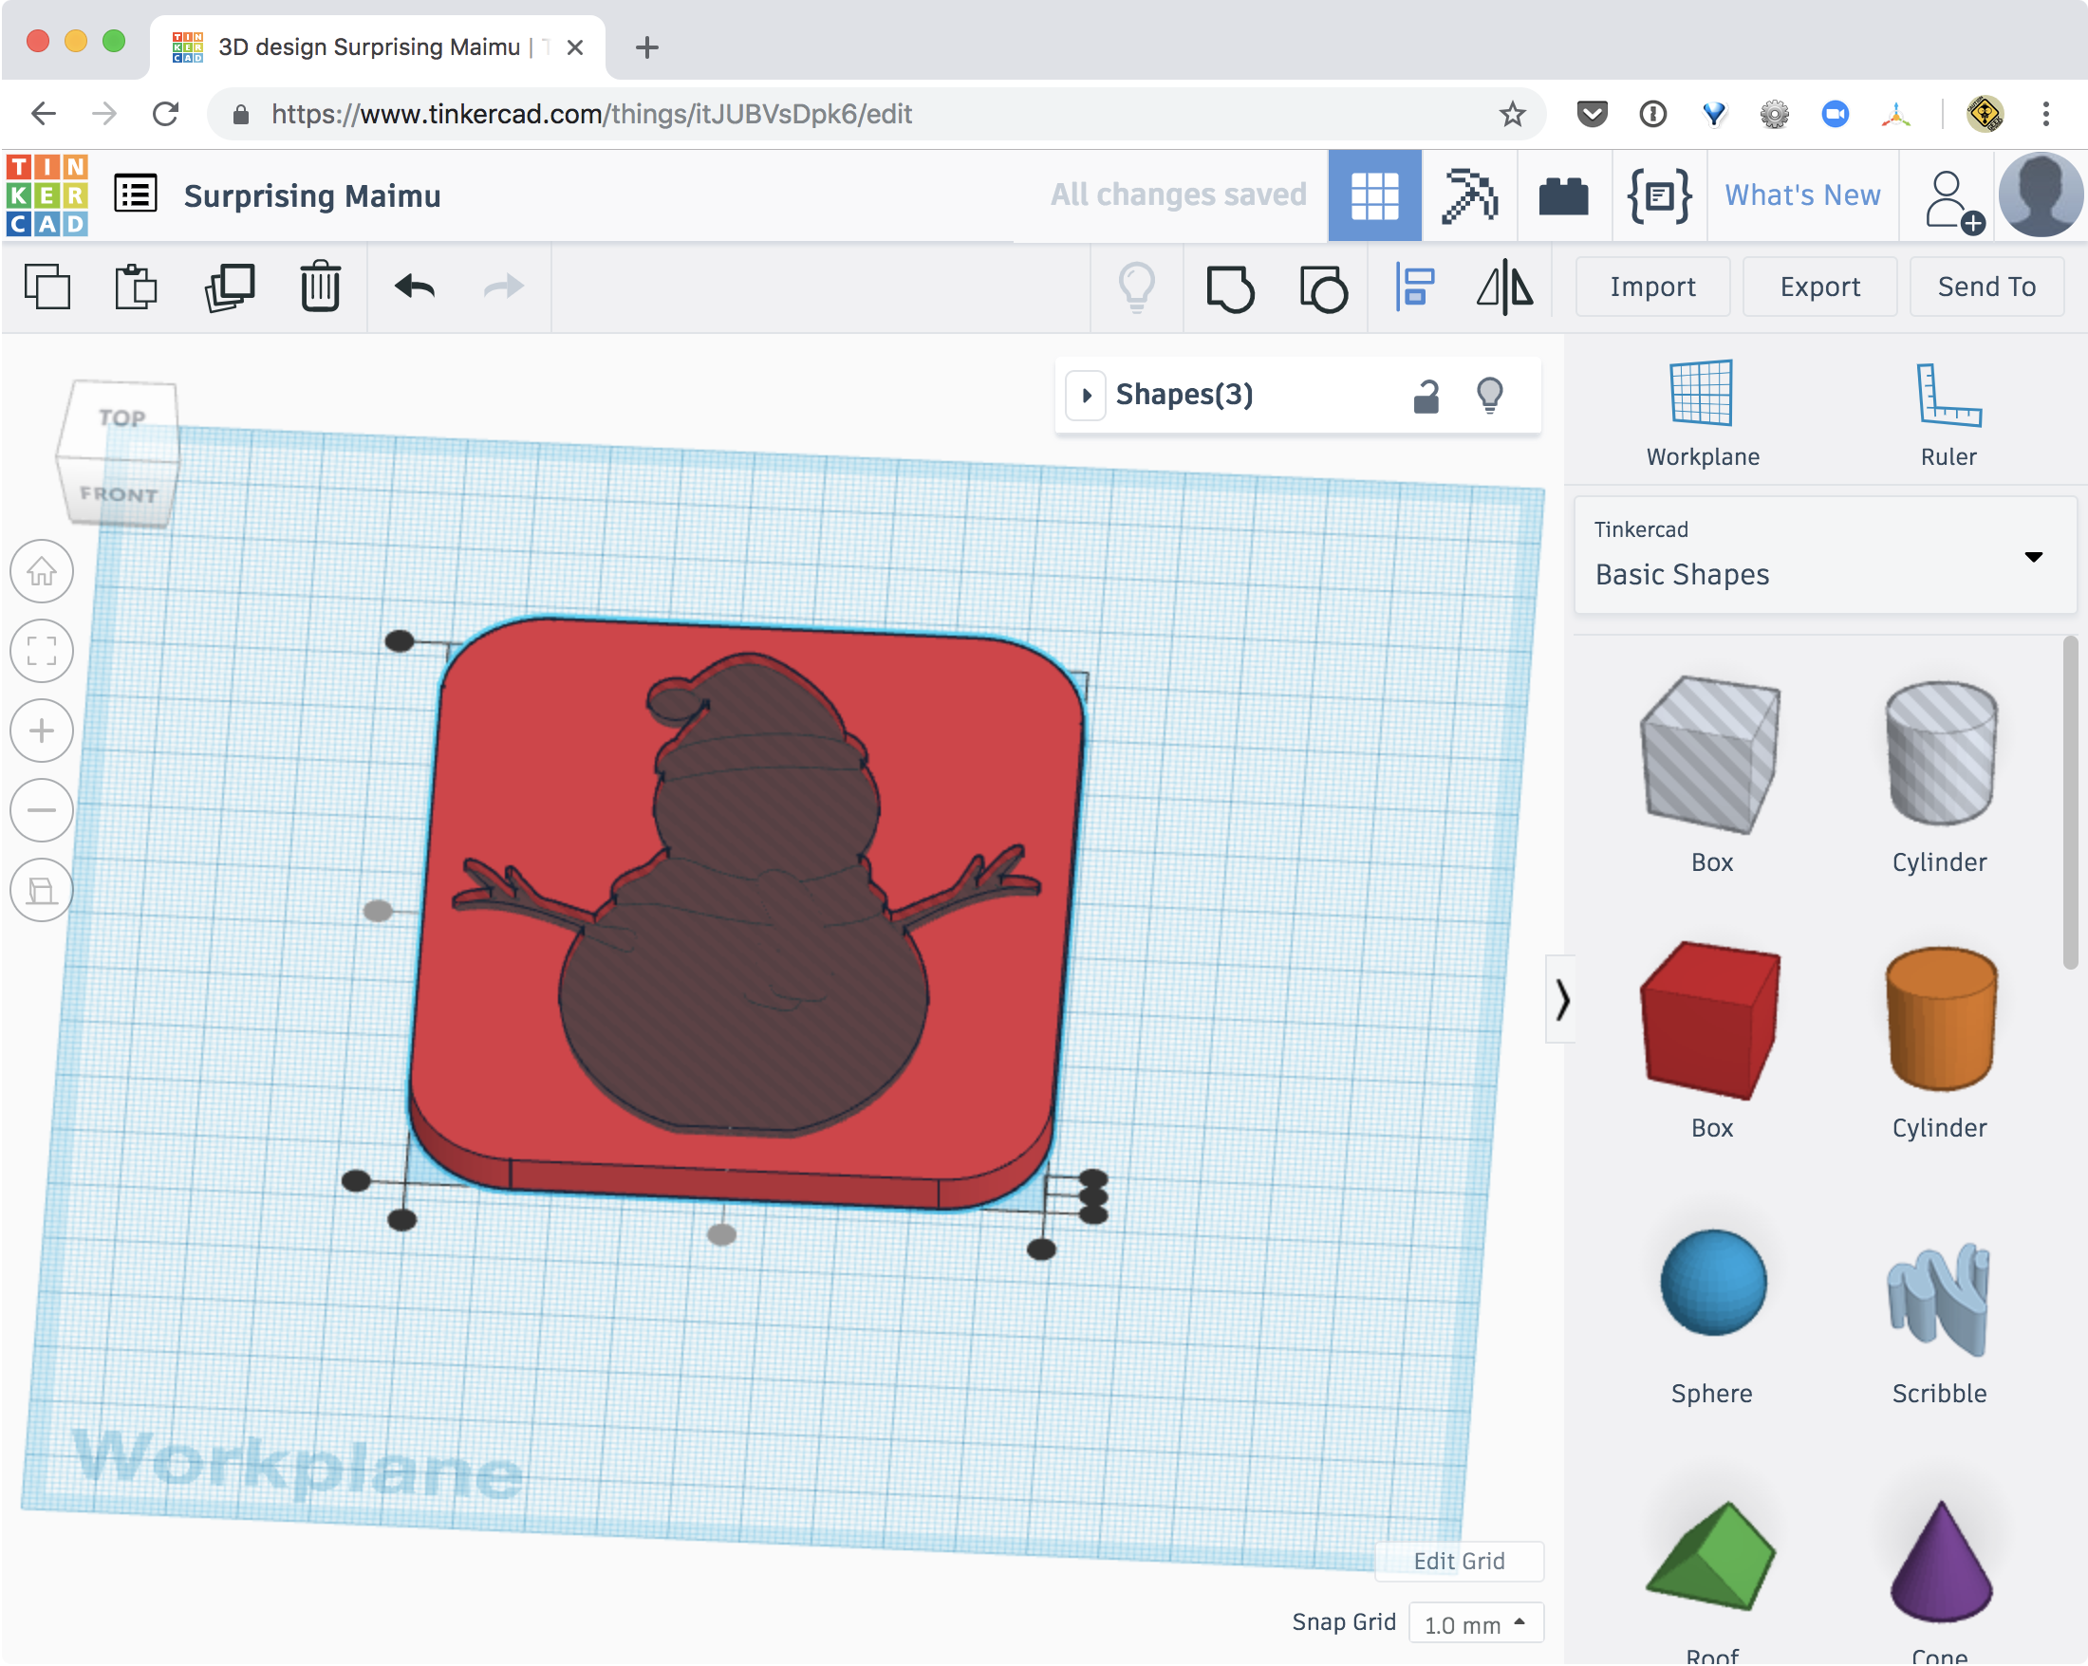The image size is (2088, 1666).
Task: Select the Group tool
Action: click(1232, 287)
